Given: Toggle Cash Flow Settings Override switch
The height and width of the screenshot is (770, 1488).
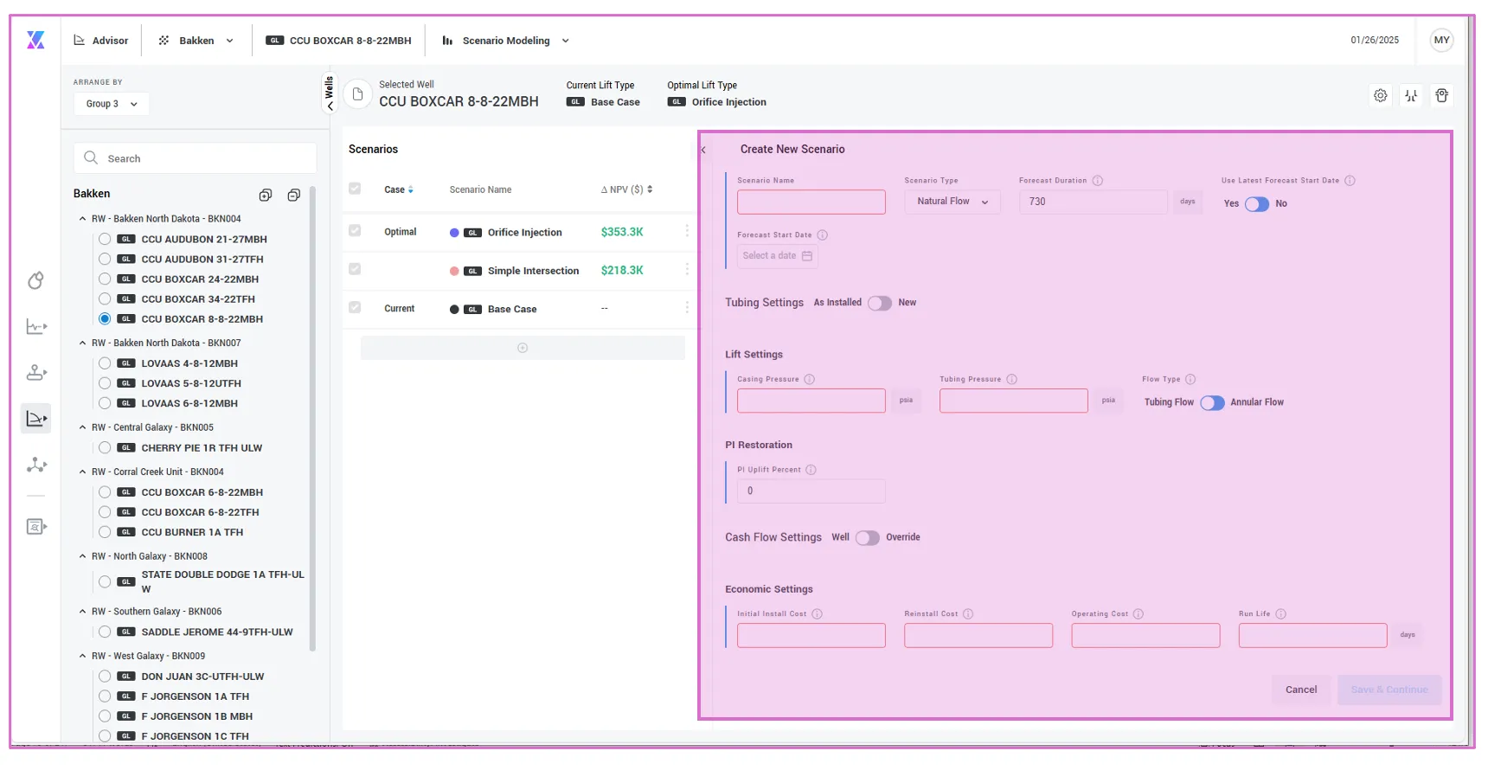Looking at the screenshot, I should point(868,538).
